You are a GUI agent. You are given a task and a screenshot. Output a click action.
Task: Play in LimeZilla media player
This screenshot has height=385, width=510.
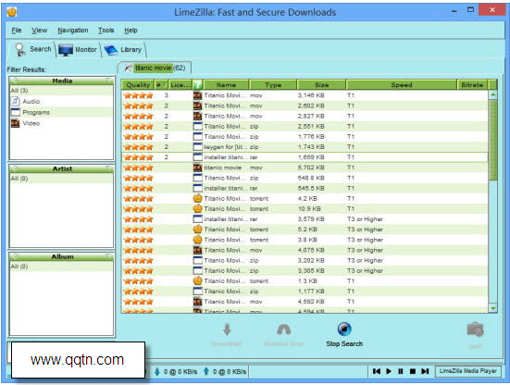(x=389, y=371)
